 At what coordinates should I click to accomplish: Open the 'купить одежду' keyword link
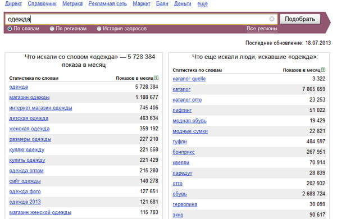click(x=27, y=160)
